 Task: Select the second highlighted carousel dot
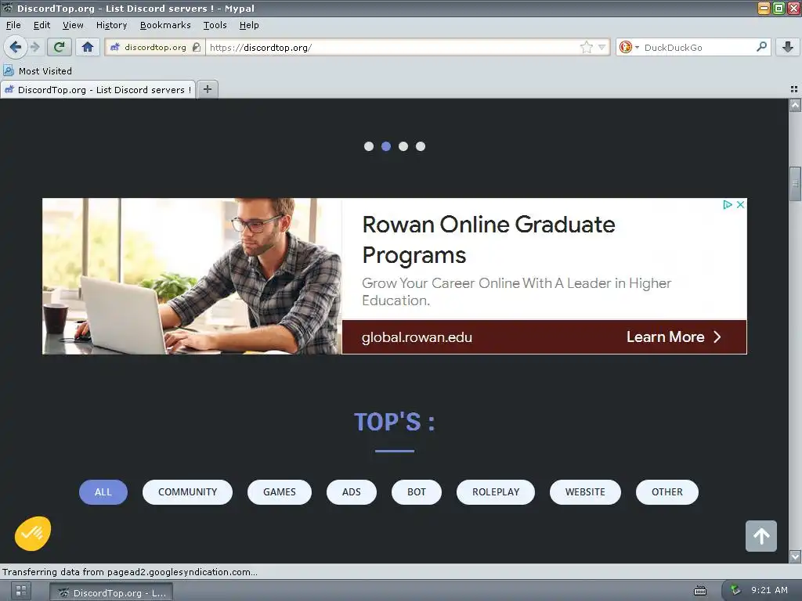coord(386,146)
